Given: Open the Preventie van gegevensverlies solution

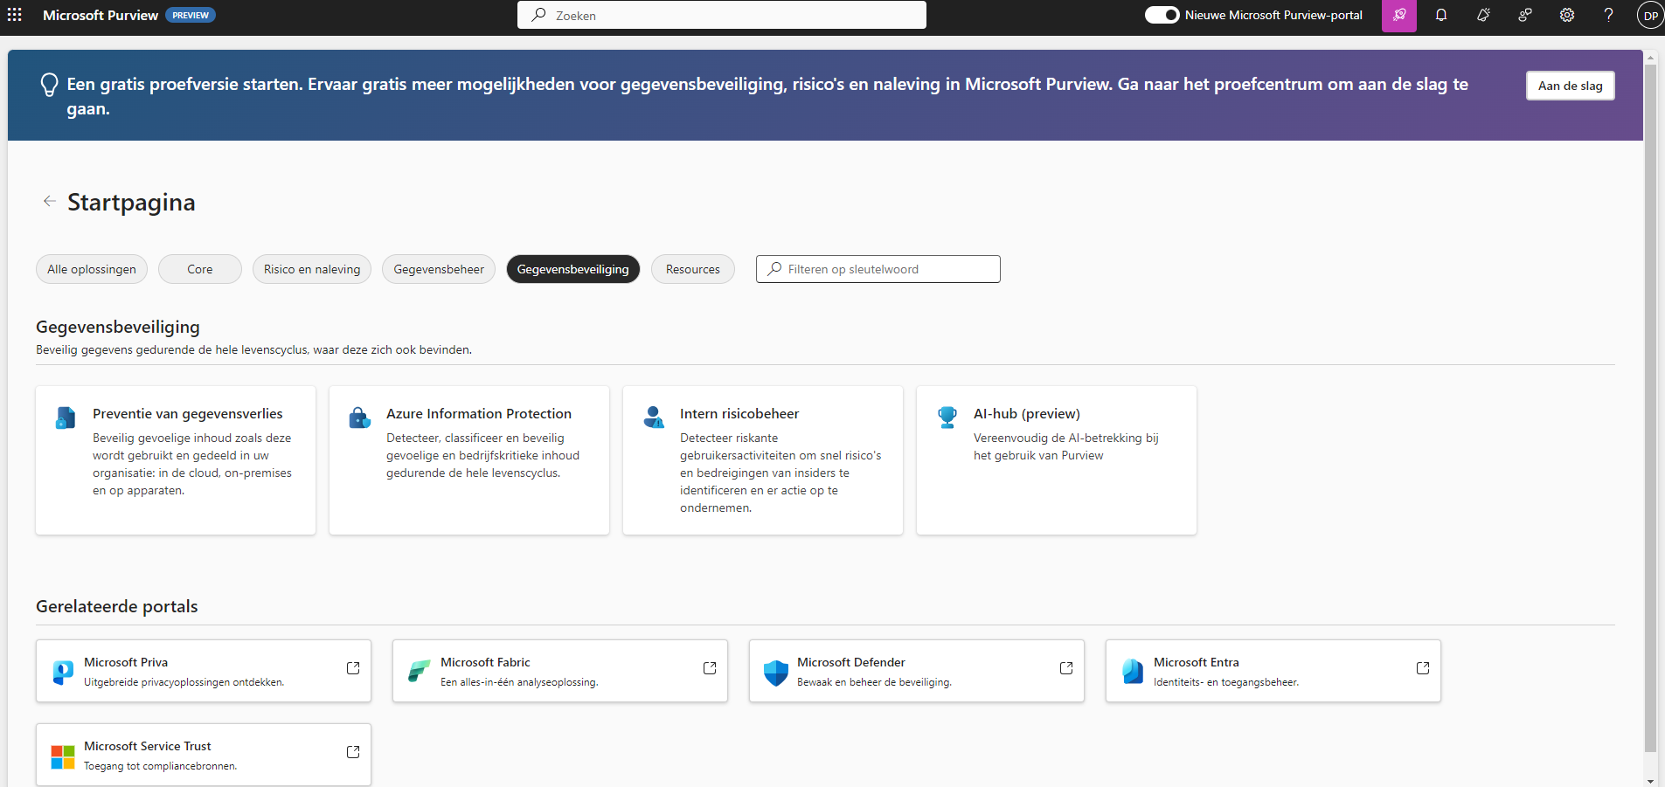Looking at the screenshot, I should tap(187, 413).
